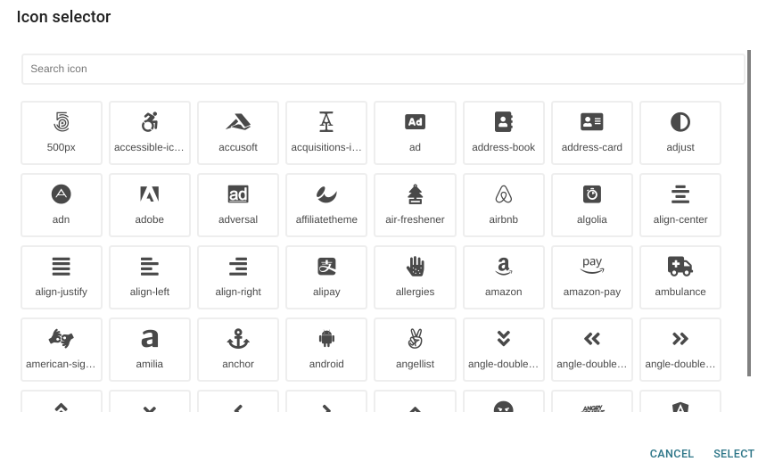The image size is (758, 470).
Task: Pick the algolia icon
Action: [x=592, y=205]
